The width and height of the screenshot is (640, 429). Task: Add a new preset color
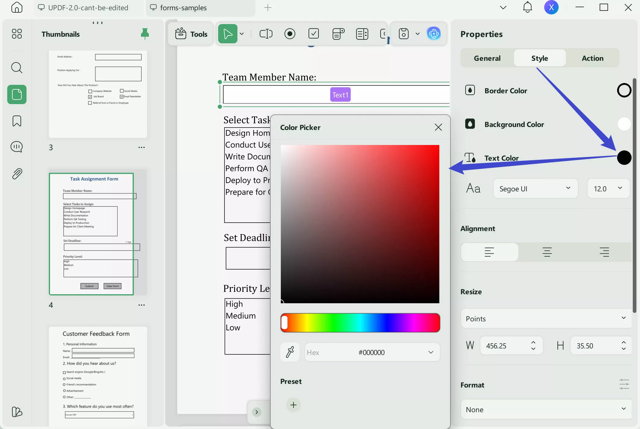293,405
